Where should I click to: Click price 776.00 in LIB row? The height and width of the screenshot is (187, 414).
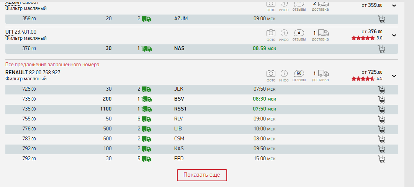click(x=29, y=129)
